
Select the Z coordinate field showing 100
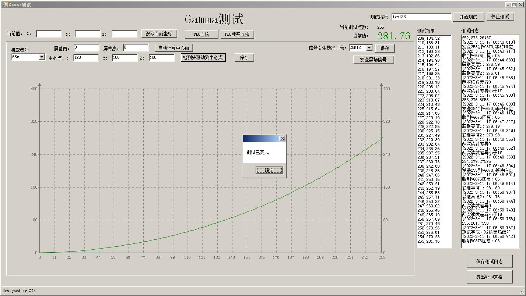tap(162, 57)
